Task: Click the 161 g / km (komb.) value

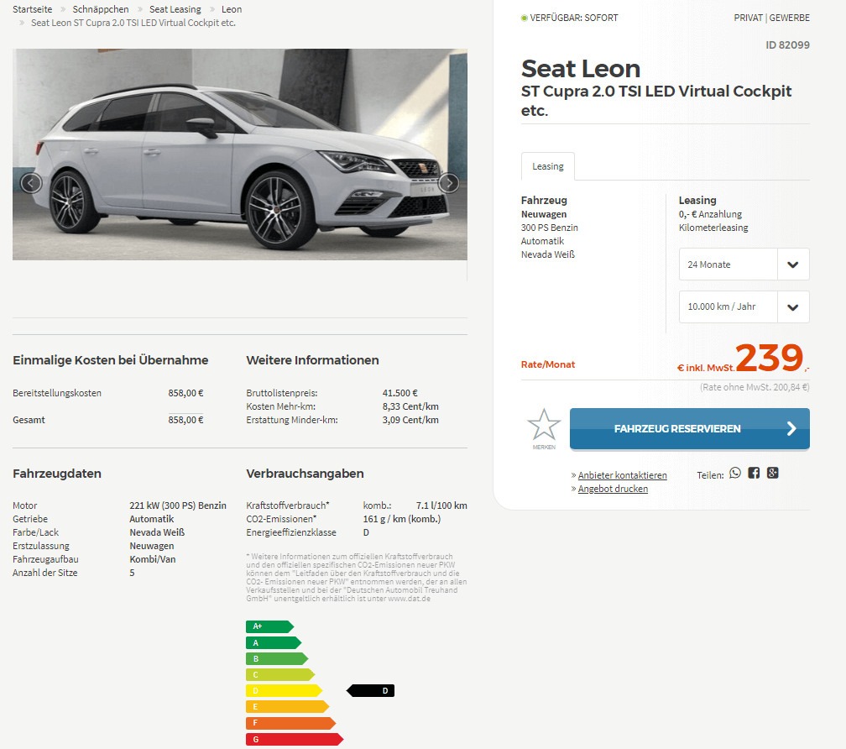Action: click(402, 519)
